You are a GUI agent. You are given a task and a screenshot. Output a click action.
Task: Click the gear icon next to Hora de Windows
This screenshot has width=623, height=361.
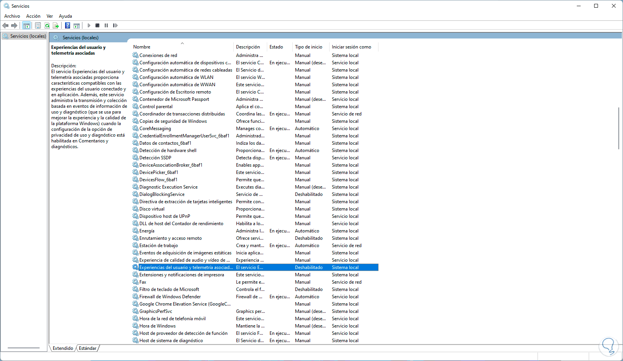click(136, 326)
